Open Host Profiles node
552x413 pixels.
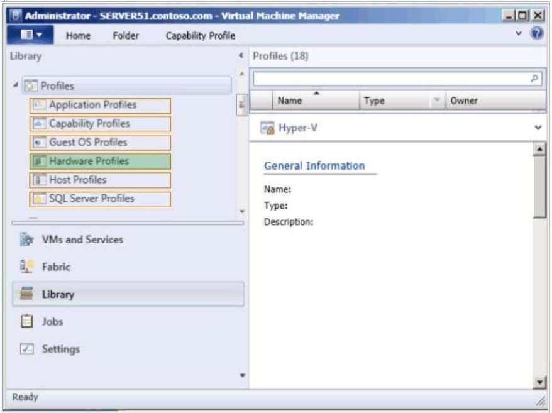(100, 180)
